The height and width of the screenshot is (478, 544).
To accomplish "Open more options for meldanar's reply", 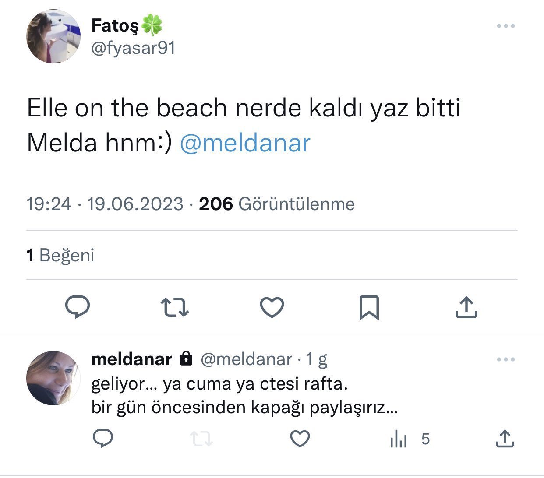I will pyautogui.click(x=506, y=360).
